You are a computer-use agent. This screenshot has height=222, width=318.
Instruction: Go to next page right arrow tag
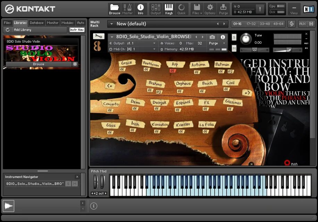(247, 93)
